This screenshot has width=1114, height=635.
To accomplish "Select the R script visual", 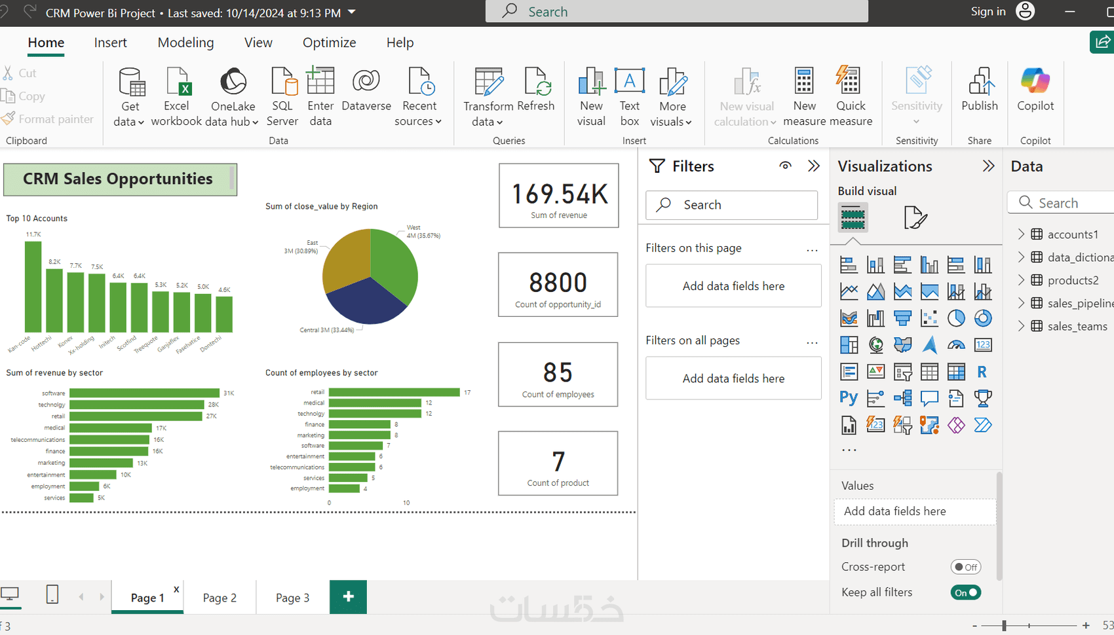I will point(982,371).
